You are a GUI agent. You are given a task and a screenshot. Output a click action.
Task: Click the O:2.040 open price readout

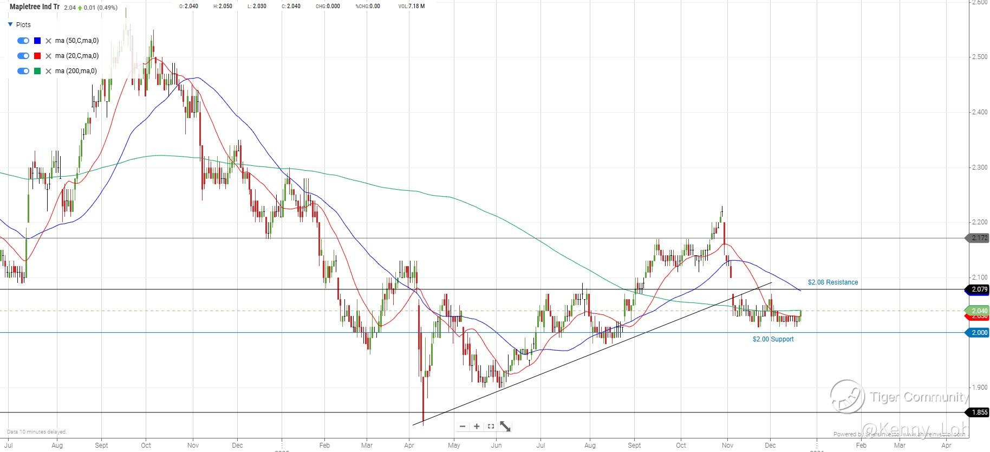coord(188,7)
